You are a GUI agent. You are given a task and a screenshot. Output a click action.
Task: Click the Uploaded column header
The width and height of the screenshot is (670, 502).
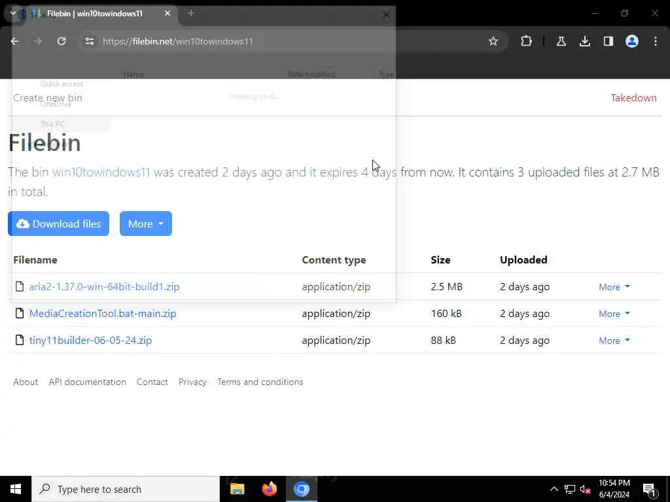click(x=523, y=260)
